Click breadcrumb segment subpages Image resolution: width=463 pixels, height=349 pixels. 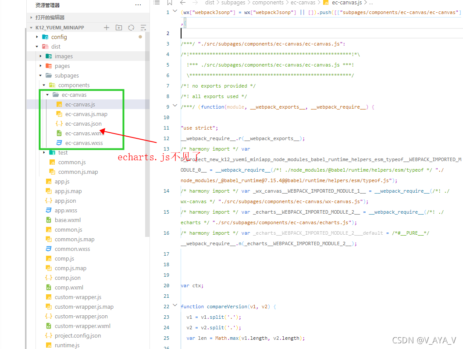233,3
